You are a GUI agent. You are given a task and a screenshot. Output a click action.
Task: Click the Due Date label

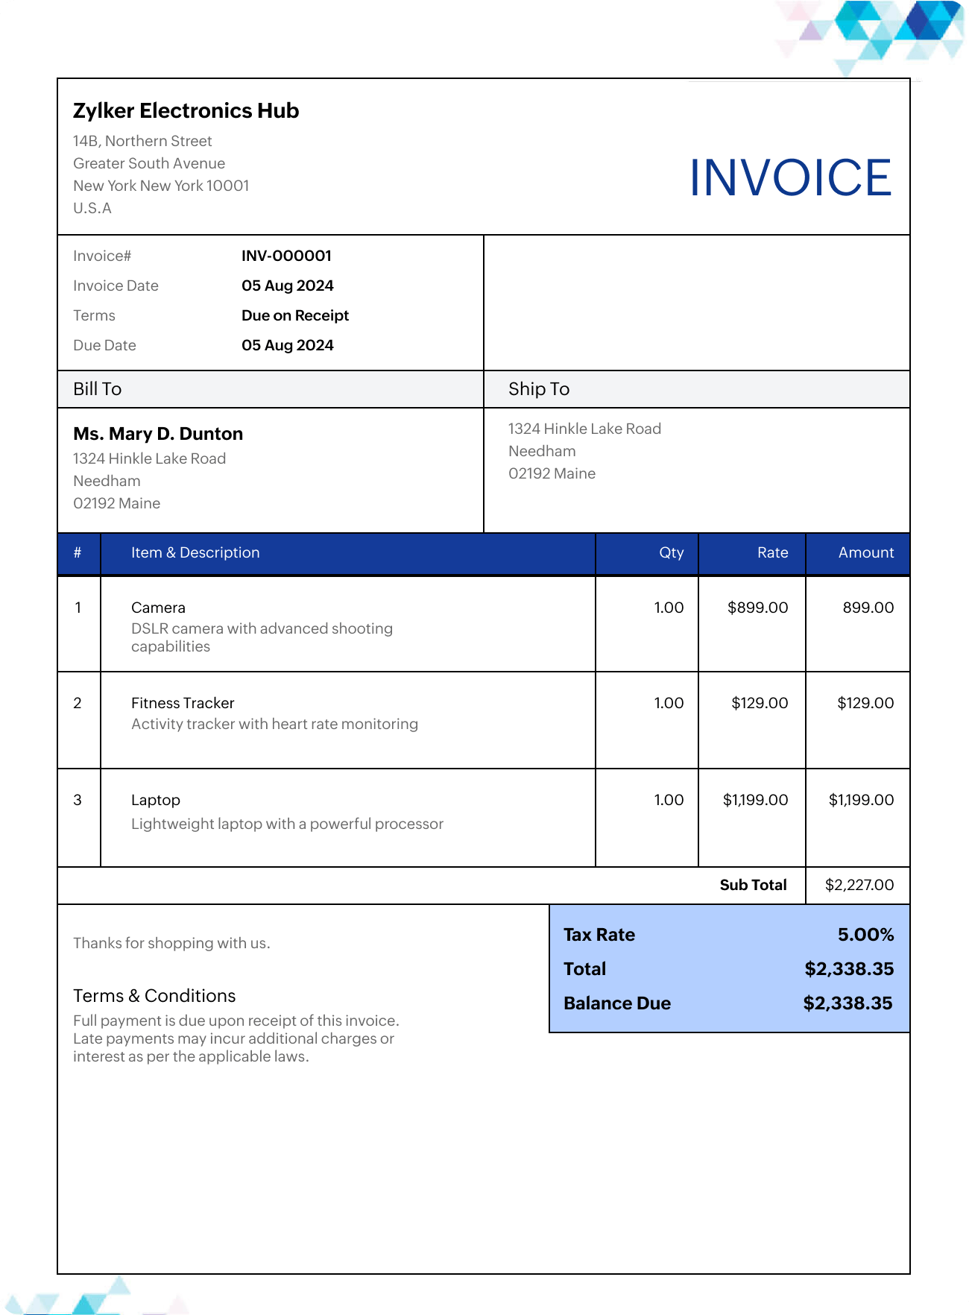pyautogui.click(x=104, y=345)
